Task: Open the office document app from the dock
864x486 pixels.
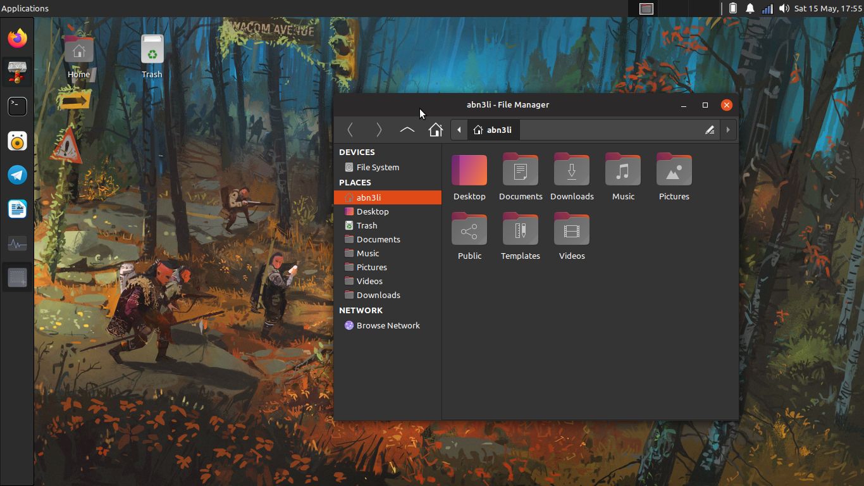Action: point(17,209)
